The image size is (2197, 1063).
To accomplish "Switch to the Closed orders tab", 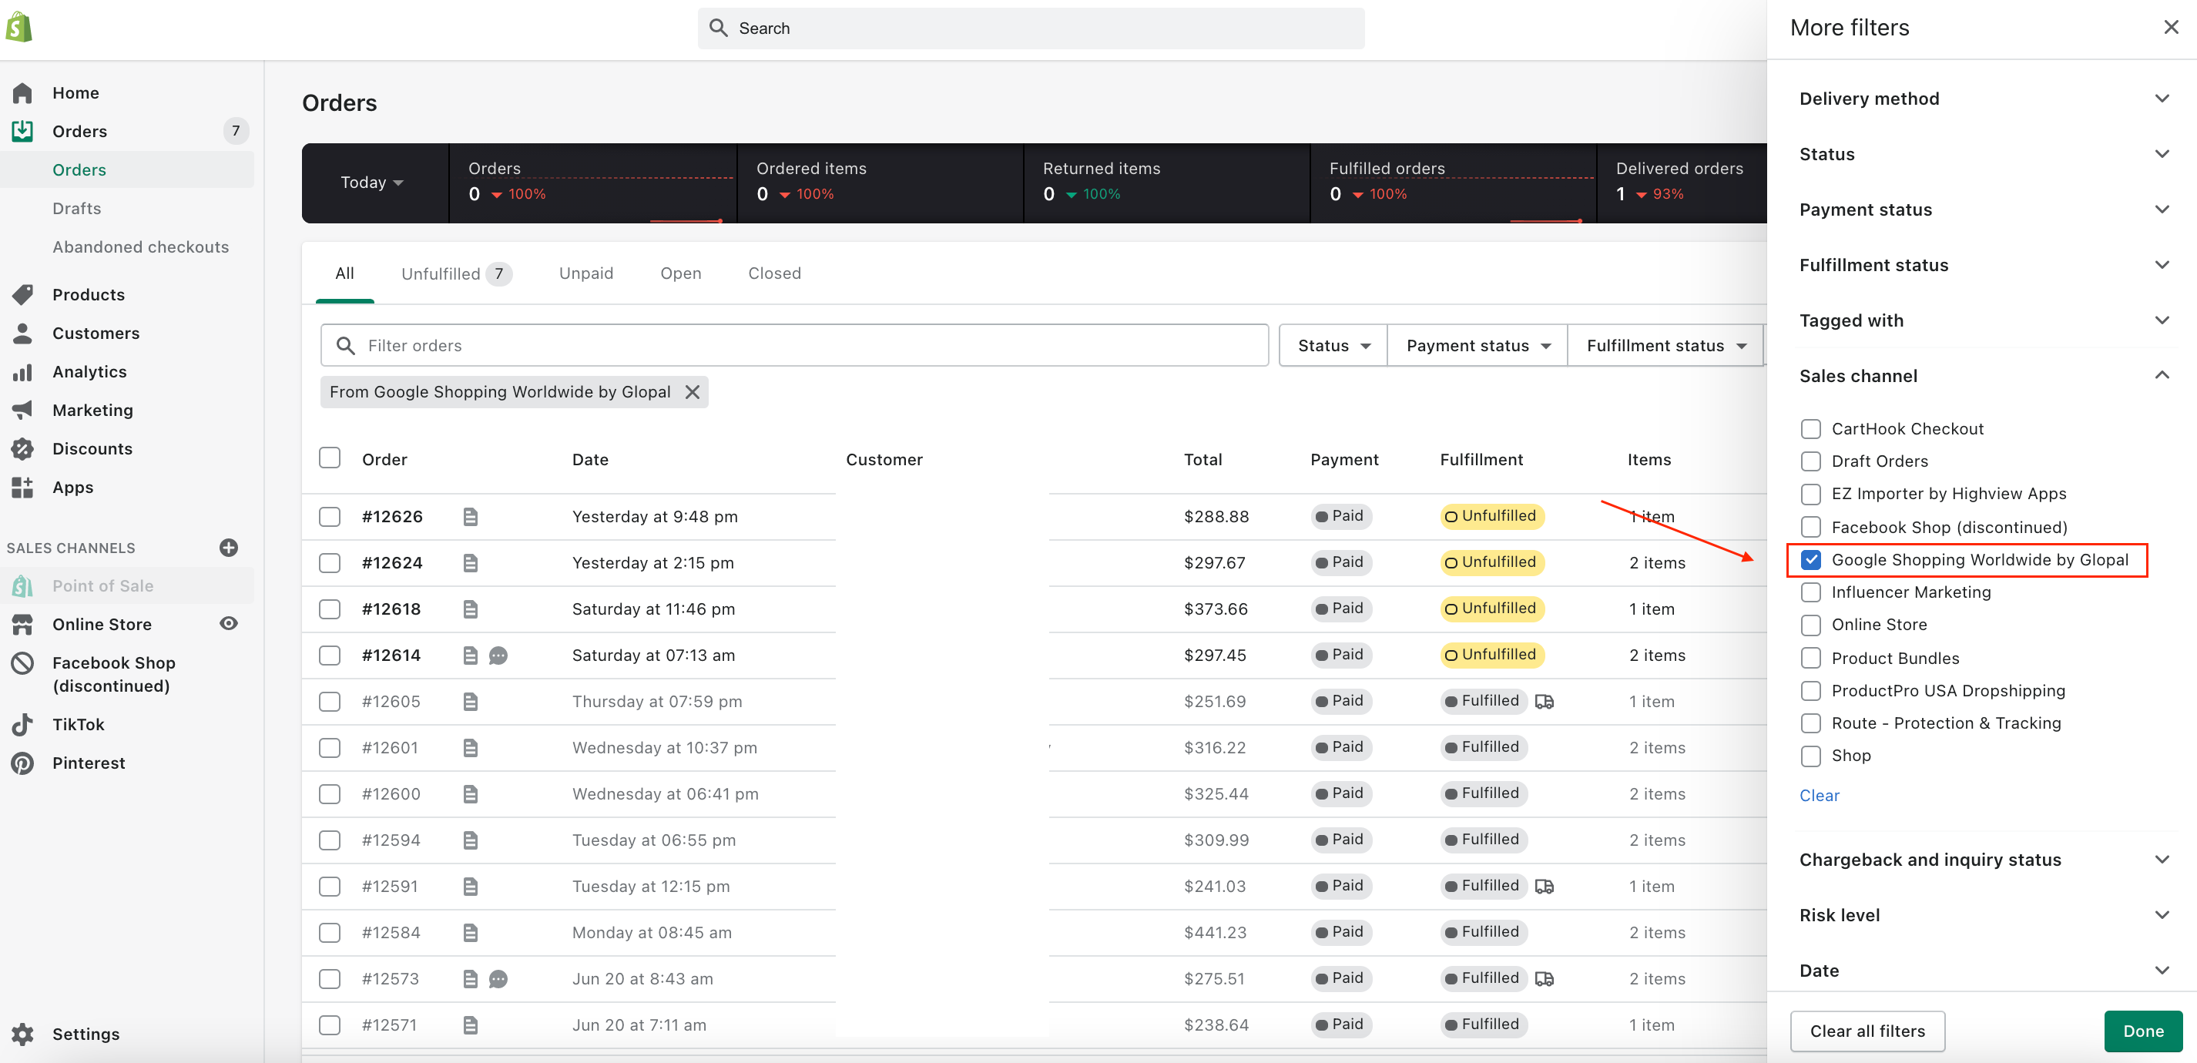I will click(774, 273).
